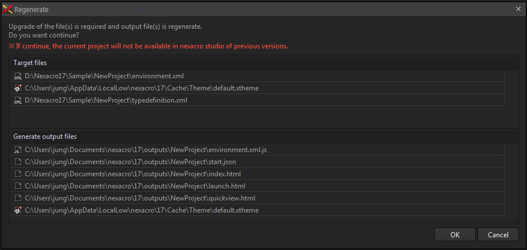Click the theme icon of default.xtheme in output files
This screenshot has width=527, height=250.
[18, 210]
